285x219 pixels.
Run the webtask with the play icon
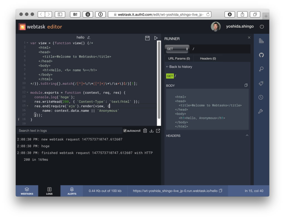156,38
